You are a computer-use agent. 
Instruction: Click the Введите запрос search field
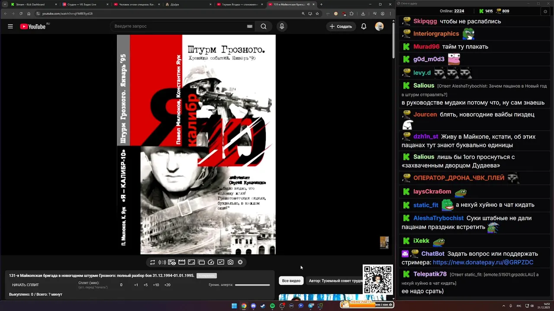click(177, 26)
